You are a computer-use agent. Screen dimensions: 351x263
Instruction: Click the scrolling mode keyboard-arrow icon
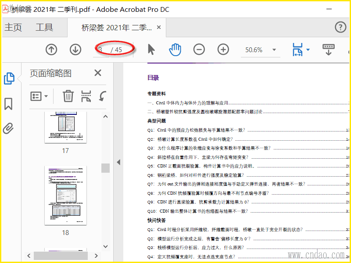click(x=328, y=50)
